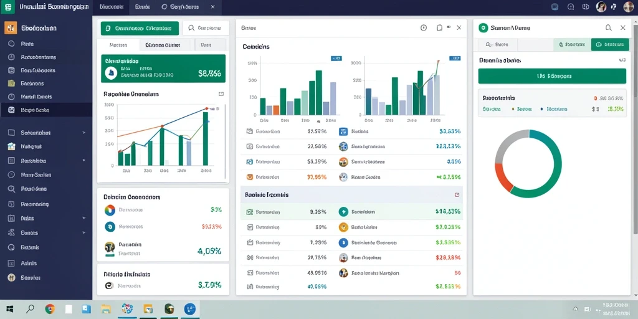Expand the second sidebar item with a chevron
This screenshot has height=319, width=638.
[x=84, y=161]
